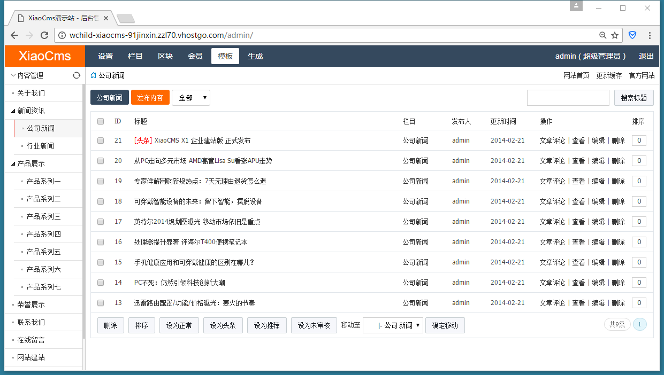
Task: Check the box for article ID 20
Action: (101, 161)
